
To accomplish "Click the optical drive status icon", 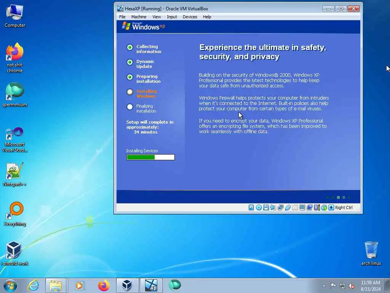I will pos(259,208).
